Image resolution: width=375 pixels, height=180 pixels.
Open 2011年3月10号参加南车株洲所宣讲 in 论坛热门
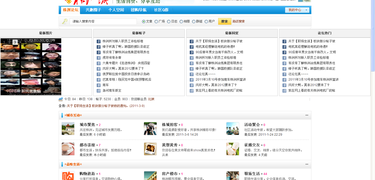coord(313,80)
